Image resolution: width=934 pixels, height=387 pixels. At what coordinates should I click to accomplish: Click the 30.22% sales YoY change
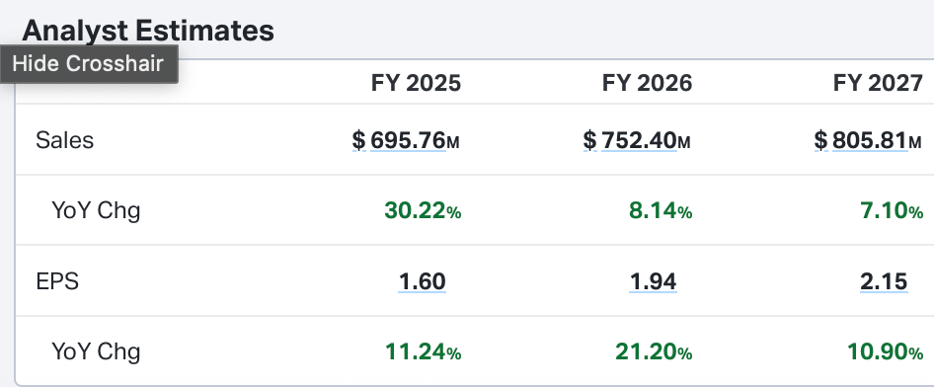tap(423, 210)
